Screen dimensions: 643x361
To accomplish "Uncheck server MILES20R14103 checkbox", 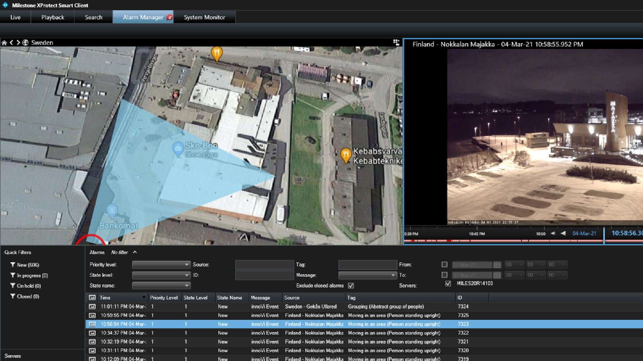I will (x=448, y=283).
